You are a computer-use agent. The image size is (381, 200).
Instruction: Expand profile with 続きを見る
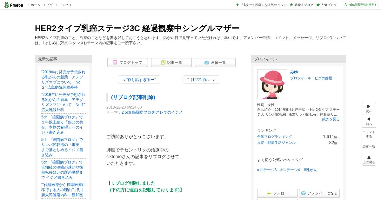[331, 119]
